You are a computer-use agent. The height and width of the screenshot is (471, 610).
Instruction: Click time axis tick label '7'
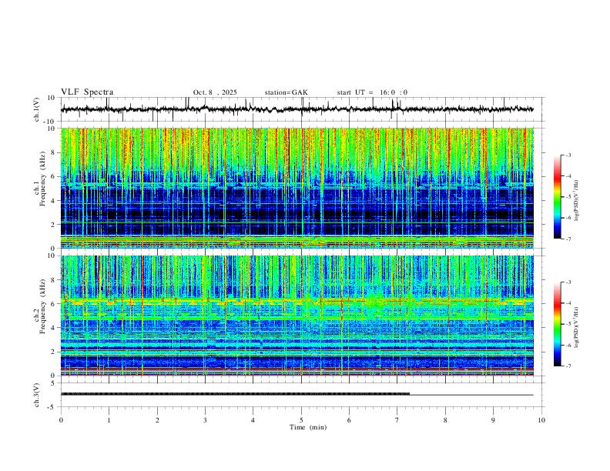397,420
